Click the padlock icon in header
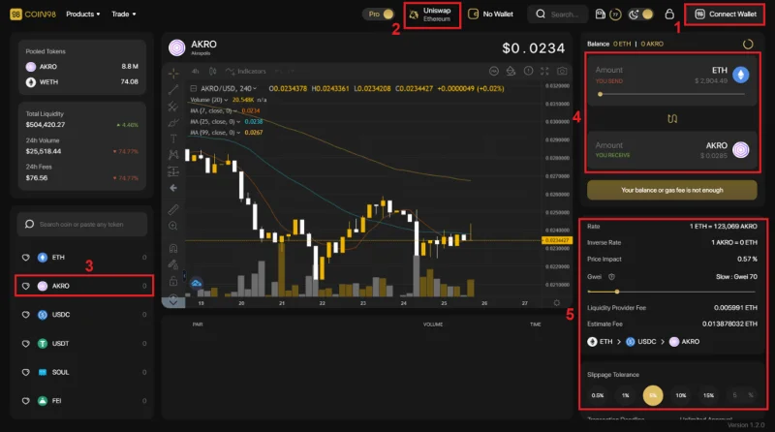This screenshot has width=775, height=432. coord(669,14)
